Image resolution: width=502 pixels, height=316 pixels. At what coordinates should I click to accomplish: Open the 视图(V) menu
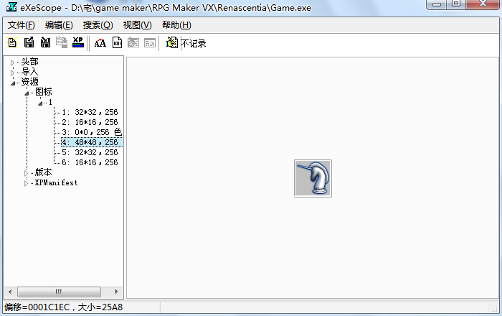138,25
